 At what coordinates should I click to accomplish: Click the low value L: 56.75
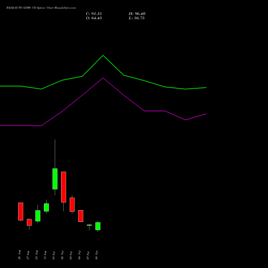137,18
